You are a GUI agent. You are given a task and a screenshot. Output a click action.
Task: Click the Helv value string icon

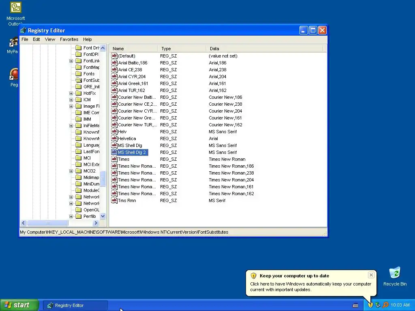coord(114,132)
